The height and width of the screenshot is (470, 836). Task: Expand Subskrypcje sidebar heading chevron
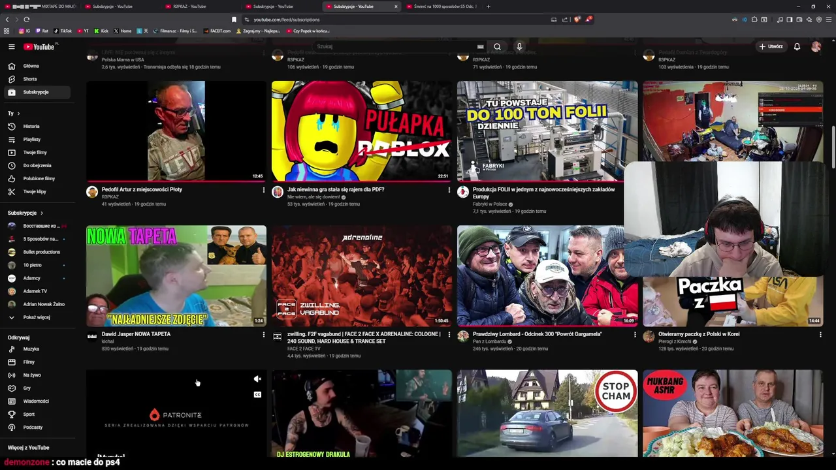(42, 213)
